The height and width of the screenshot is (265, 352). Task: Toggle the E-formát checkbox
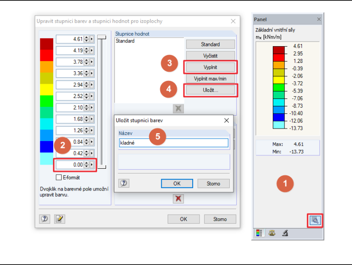point(59,177)
